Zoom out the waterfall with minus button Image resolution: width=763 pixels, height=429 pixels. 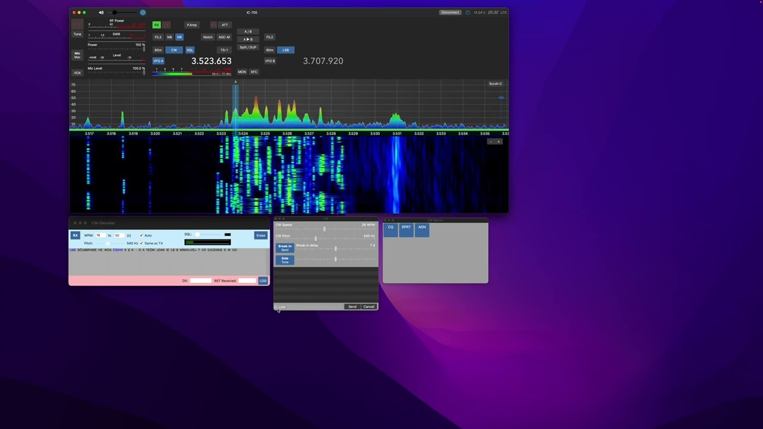click(491, 142)
